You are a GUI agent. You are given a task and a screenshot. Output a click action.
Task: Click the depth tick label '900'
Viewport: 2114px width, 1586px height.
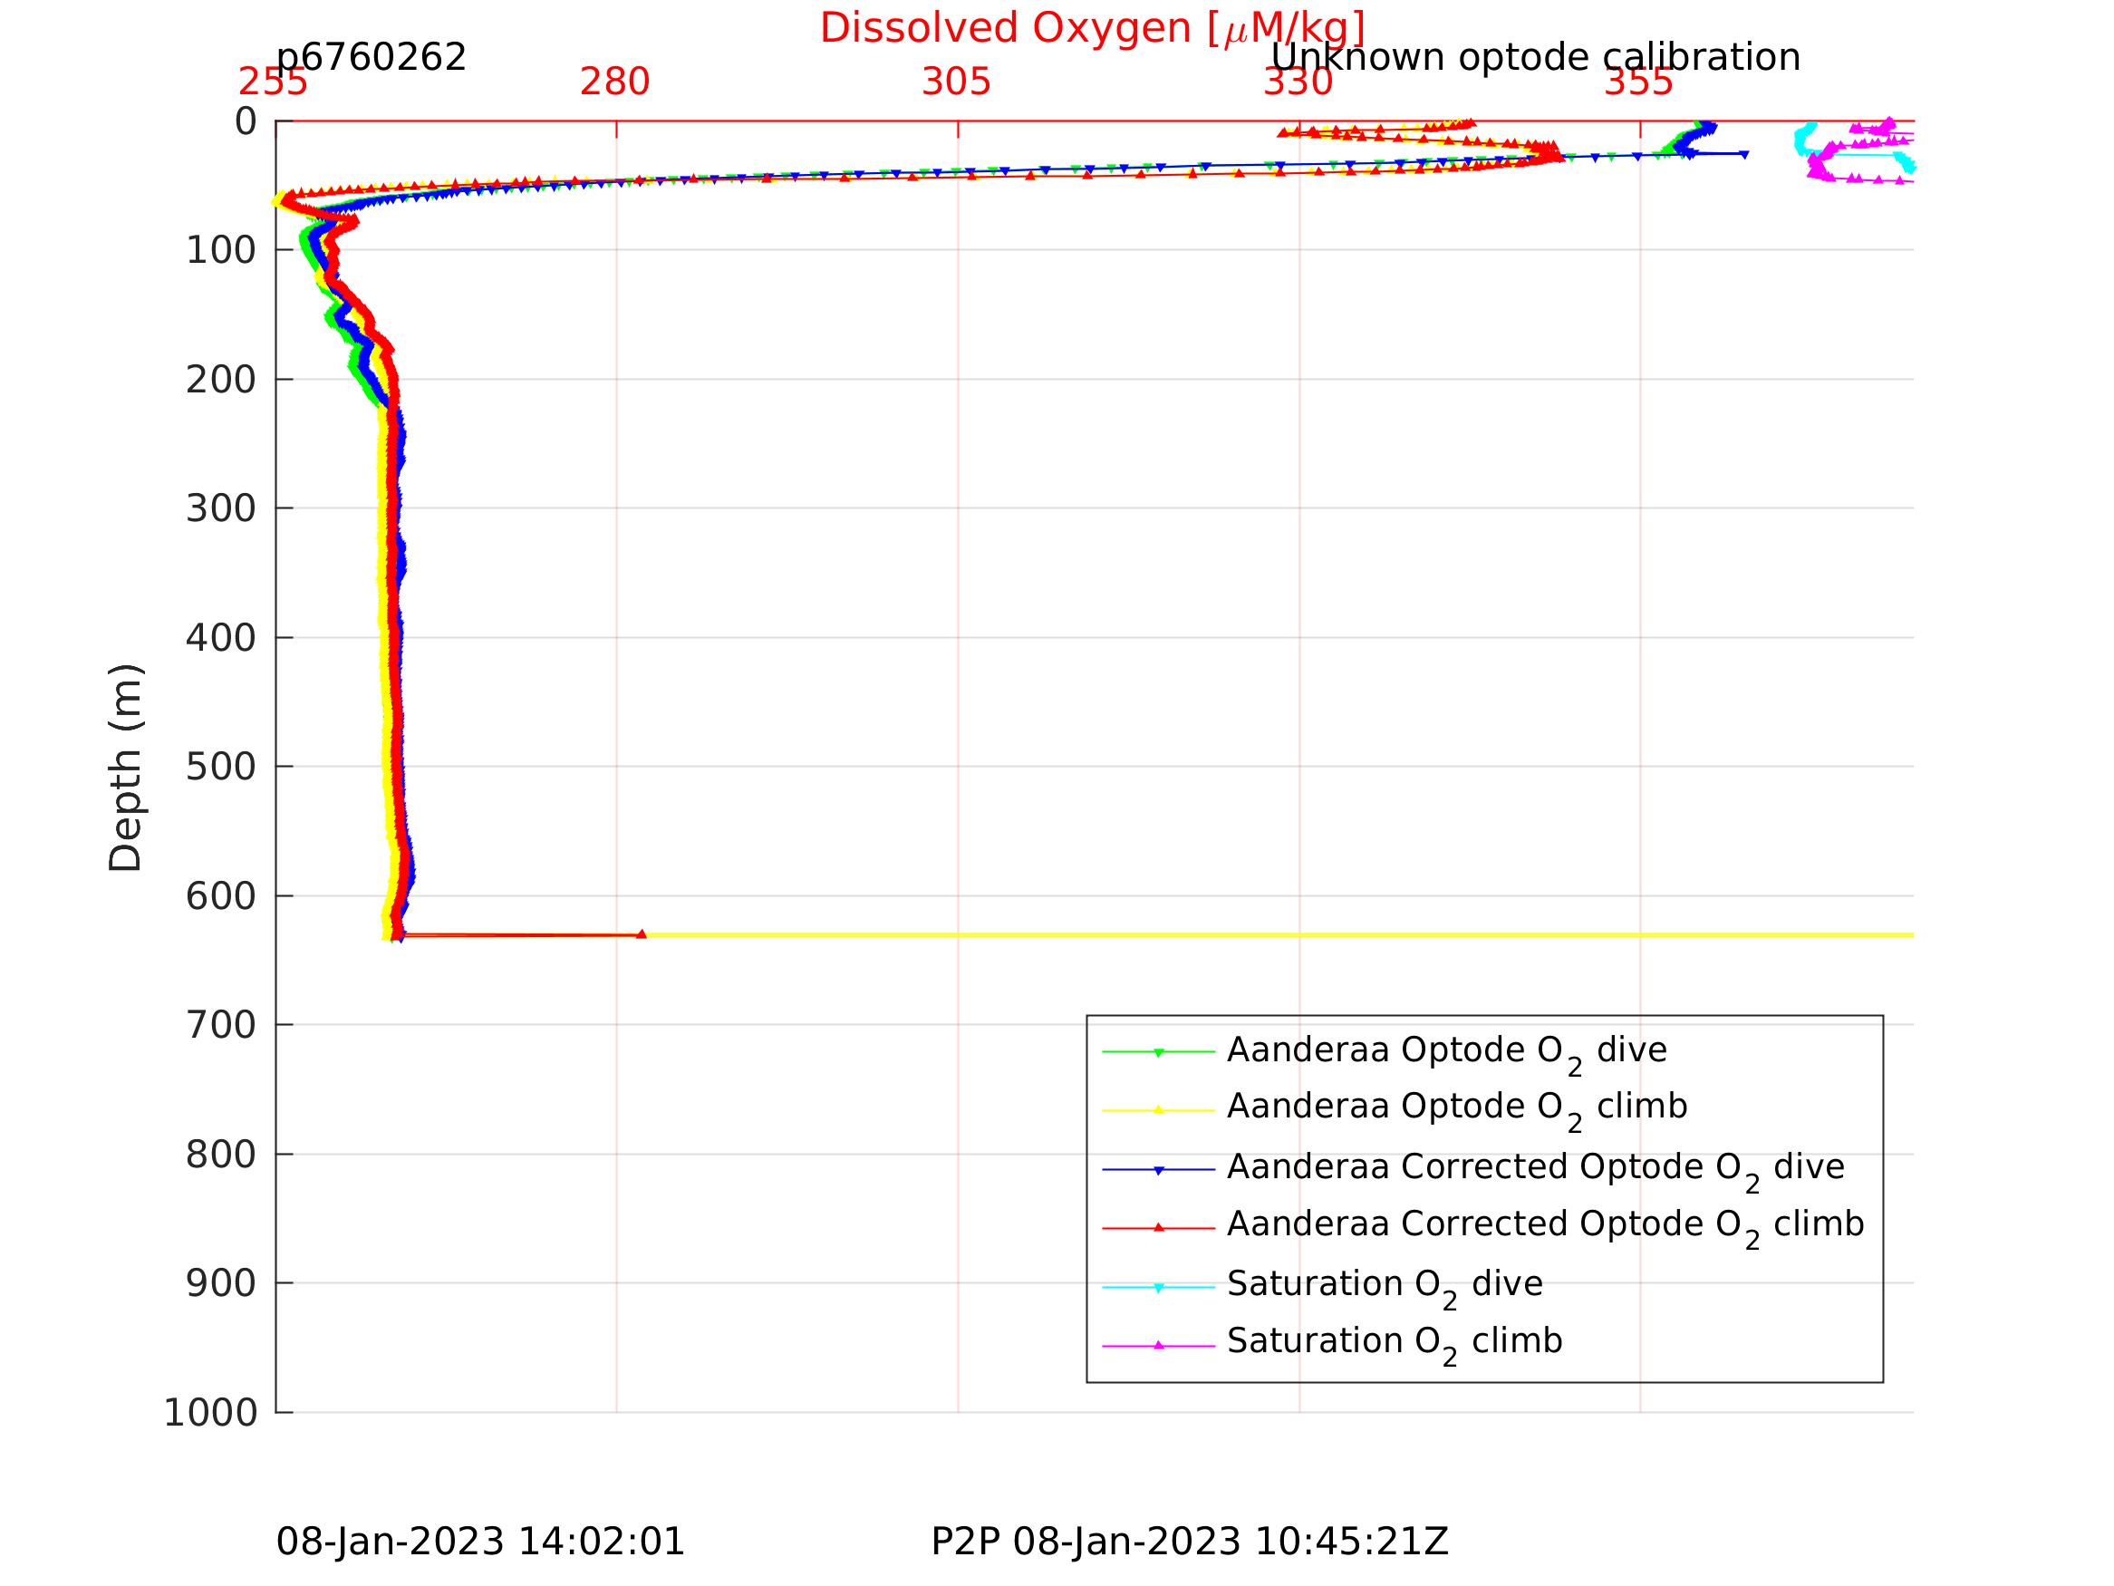[x=221, y=1284]
